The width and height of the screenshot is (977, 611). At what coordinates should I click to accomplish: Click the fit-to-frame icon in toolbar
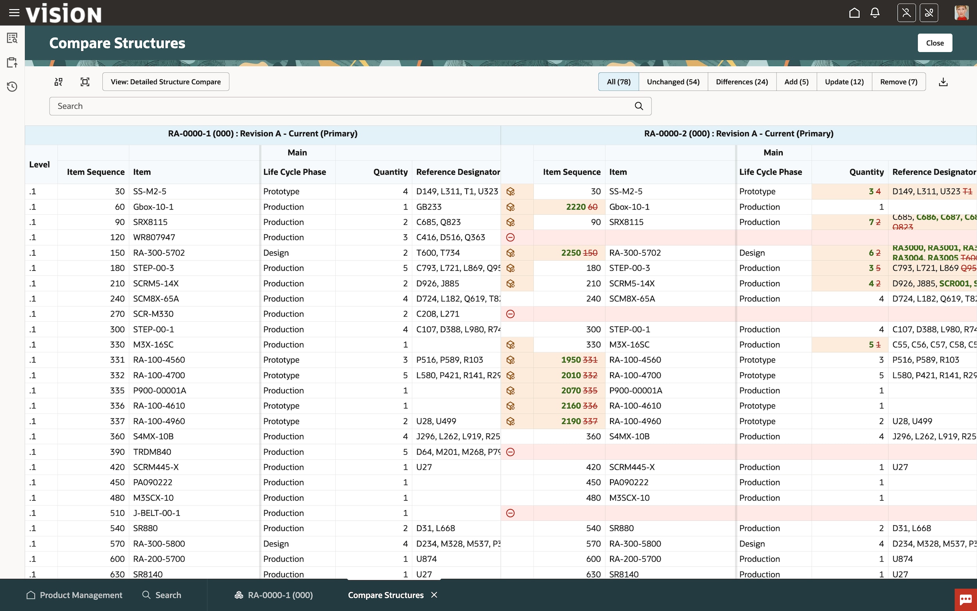85,82
